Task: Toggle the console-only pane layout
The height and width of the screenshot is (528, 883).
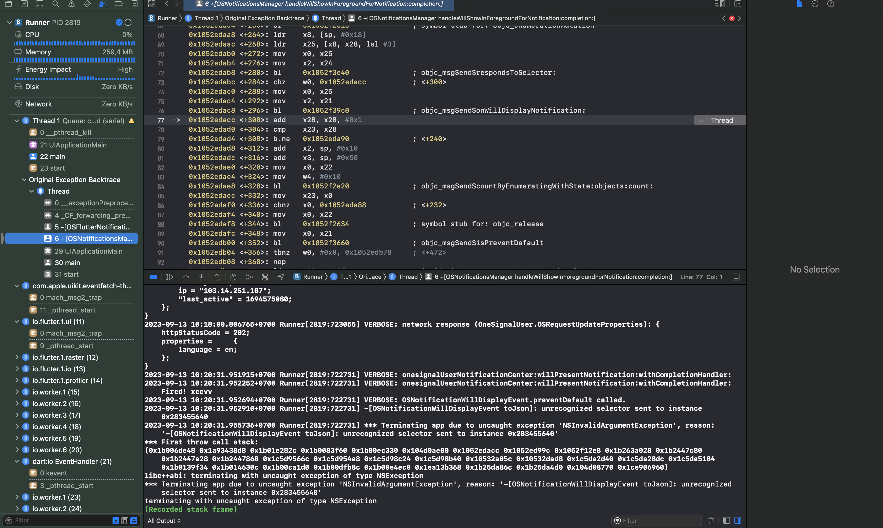Action: tap(738, 521)
